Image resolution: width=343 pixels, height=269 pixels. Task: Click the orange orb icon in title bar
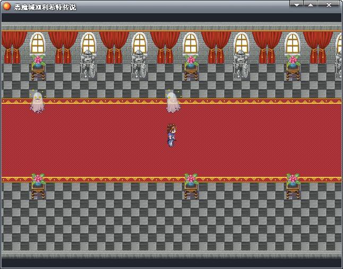pyautogui.click(x=7, y=6)
